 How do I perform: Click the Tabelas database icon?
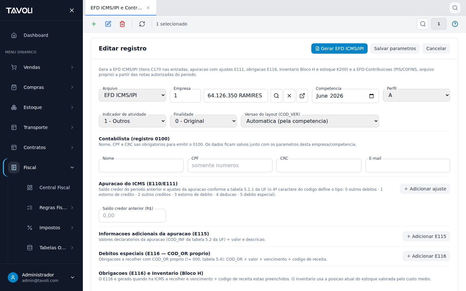tap(30, 248)
